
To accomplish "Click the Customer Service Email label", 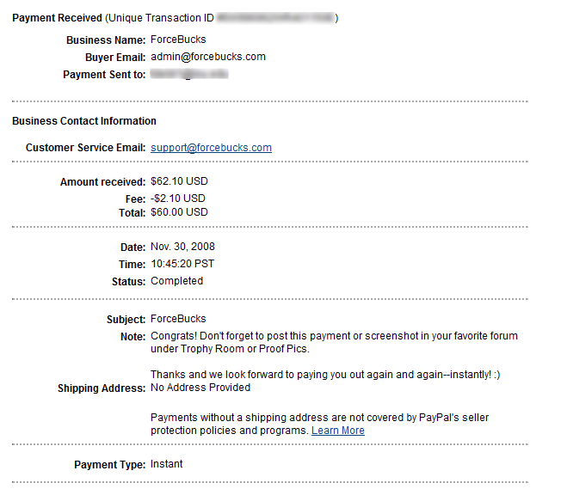I will pos(85,148).
